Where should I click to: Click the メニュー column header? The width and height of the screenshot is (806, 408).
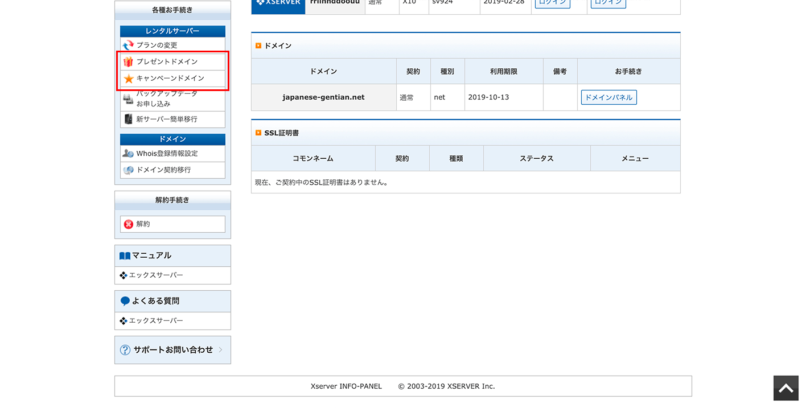coord(635,159)
